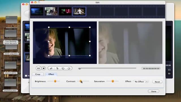Select the third clip thumbnail with red
This screenshot has height=102, width=181.
pyautogui.click(x=65, y=11)
